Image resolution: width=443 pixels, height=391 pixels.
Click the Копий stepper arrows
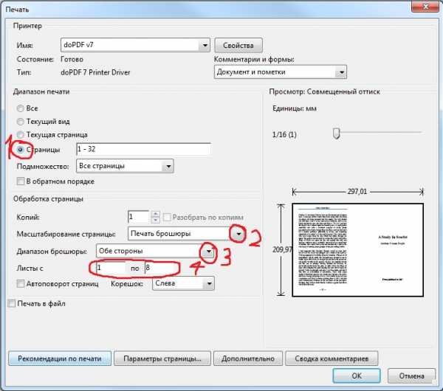coord(154,218)
